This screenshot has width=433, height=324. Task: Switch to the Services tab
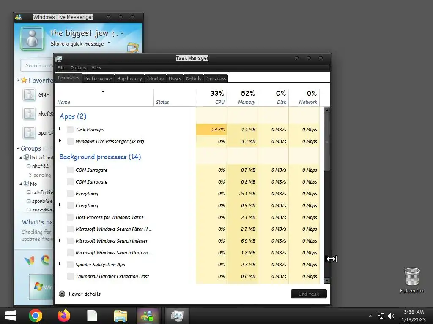tap(216, 78)
